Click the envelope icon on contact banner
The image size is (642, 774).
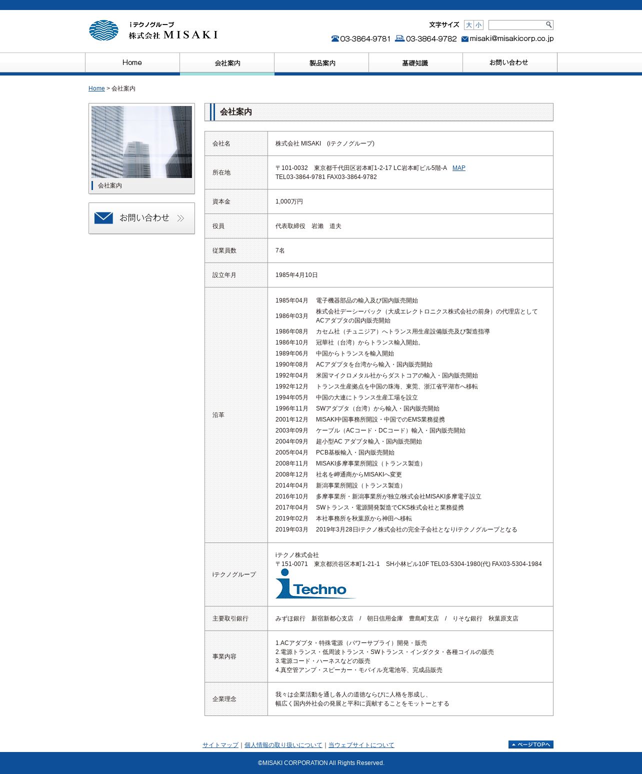(103, 217)
